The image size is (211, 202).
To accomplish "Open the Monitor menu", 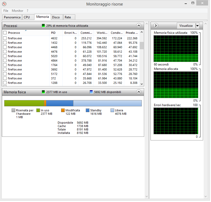I will pos(17,11).
